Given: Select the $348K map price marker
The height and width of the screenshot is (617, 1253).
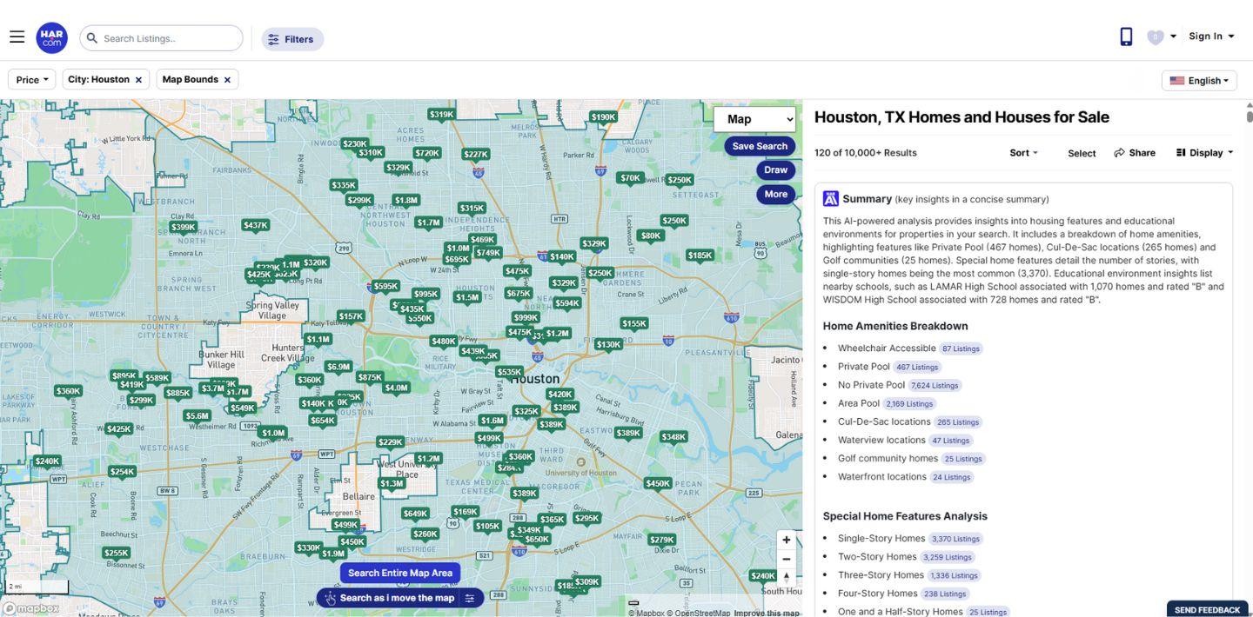Looking at the screenshot, I should click(673, 437).
